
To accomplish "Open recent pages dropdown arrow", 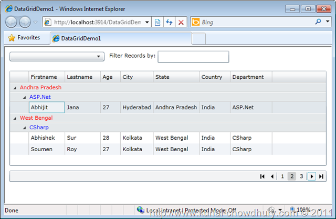I will pyautogui.click(x=36, y=22).
